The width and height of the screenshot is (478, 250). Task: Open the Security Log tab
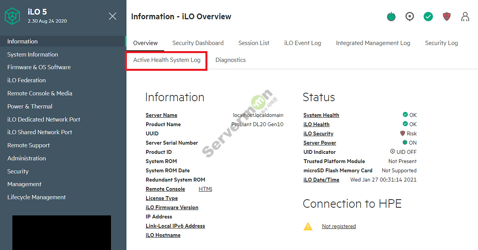[441, 43]
